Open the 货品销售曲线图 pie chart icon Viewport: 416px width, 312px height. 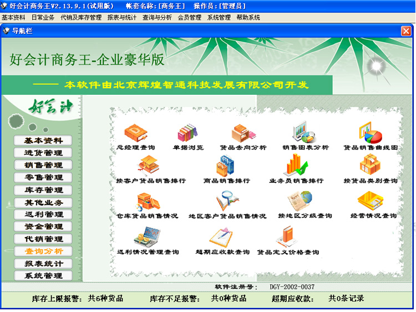(371, 133)
